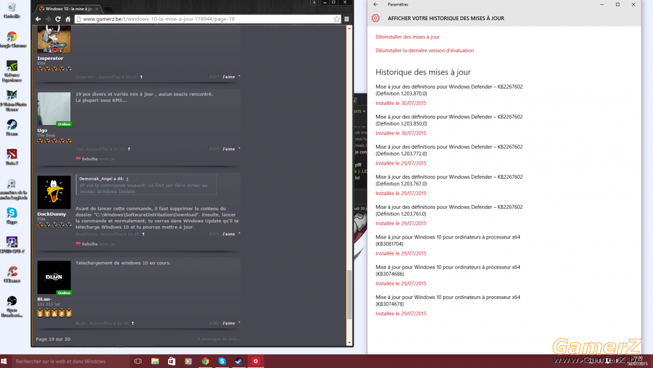This screenshot has width=653, height=368.
Task: Go back with the Paramètres window arrow
Action: coord(375,4)
